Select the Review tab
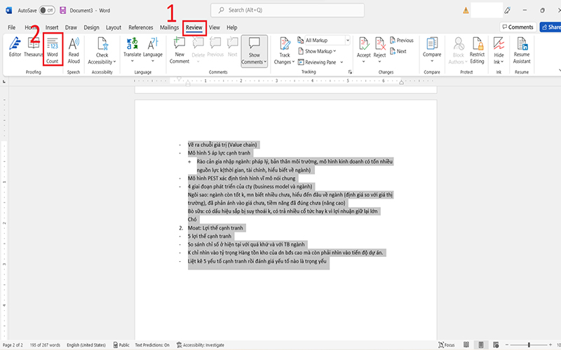 pos(194,27)
